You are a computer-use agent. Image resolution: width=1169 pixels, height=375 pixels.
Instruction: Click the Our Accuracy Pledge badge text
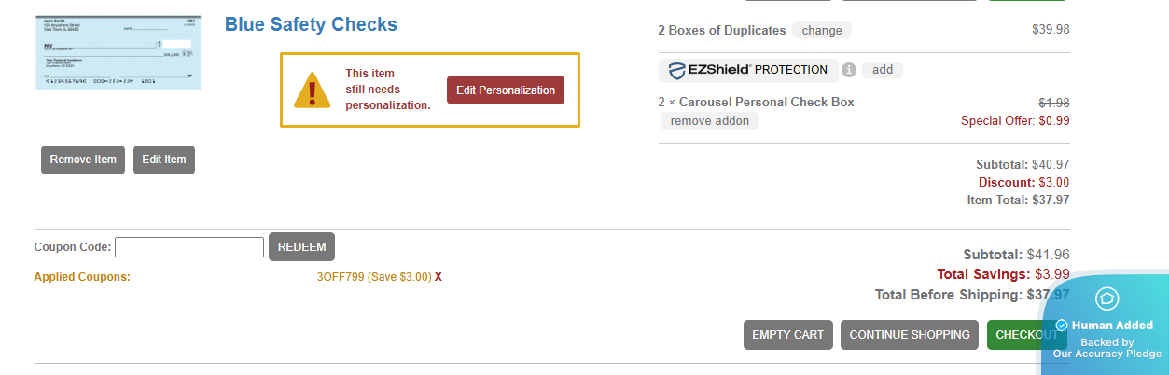(x=1106, y=354)
